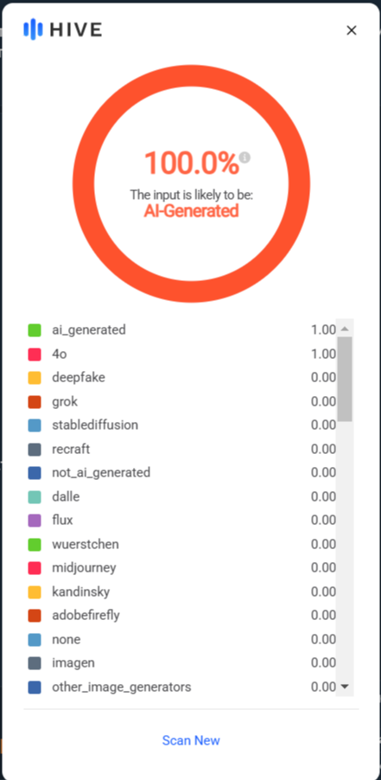Image resolution: width=381 pixels, height=780 pixels.
Task: Click the class list scrollbar thumb
Action: (x=345, y=379)
